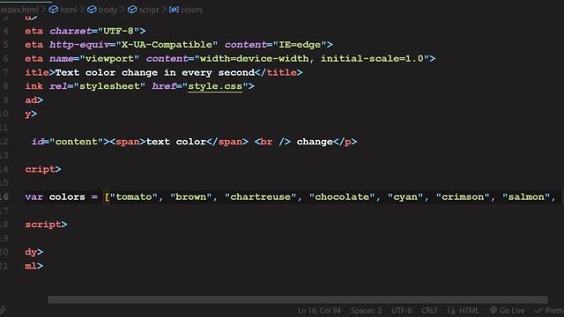The image size is (564, 317).
Task: Place cursor in "salmon" string
Action: click(x=526, y=197)
